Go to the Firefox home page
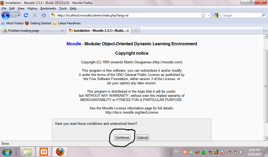The height and width of the screenshot is (157, 268). [x=44, y=15]
